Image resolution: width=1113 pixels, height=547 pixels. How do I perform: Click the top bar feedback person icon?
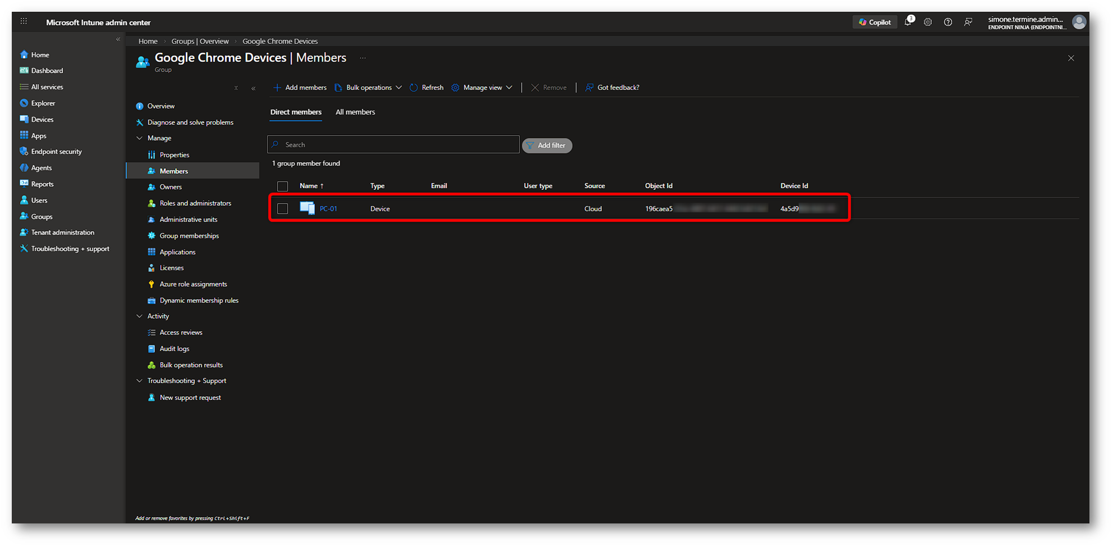pos(968,22)
